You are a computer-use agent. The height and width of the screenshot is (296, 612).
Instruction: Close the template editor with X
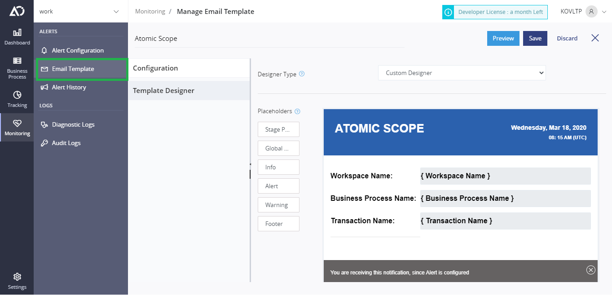point(595,38)
